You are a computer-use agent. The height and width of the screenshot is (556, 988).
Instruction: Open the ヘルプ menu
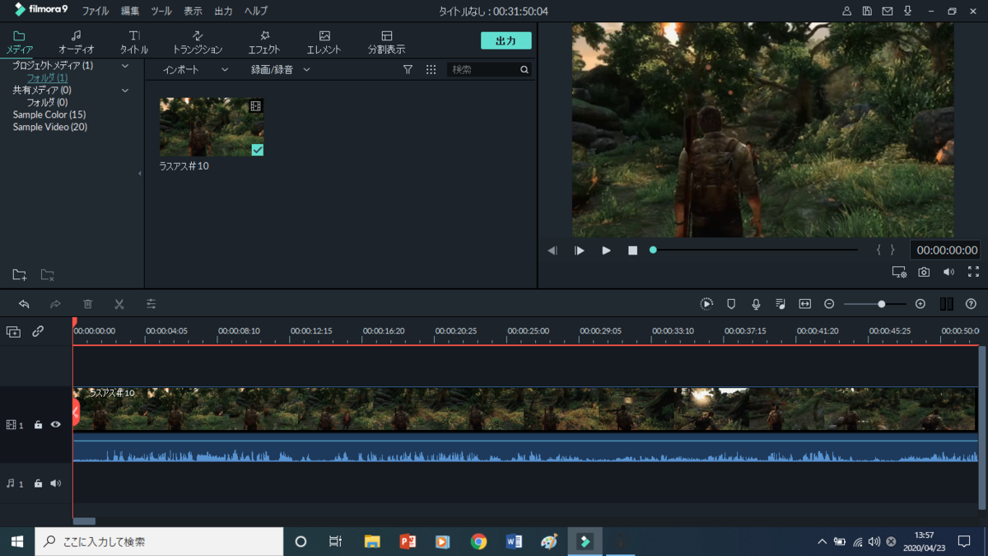(x=256, y=12)
